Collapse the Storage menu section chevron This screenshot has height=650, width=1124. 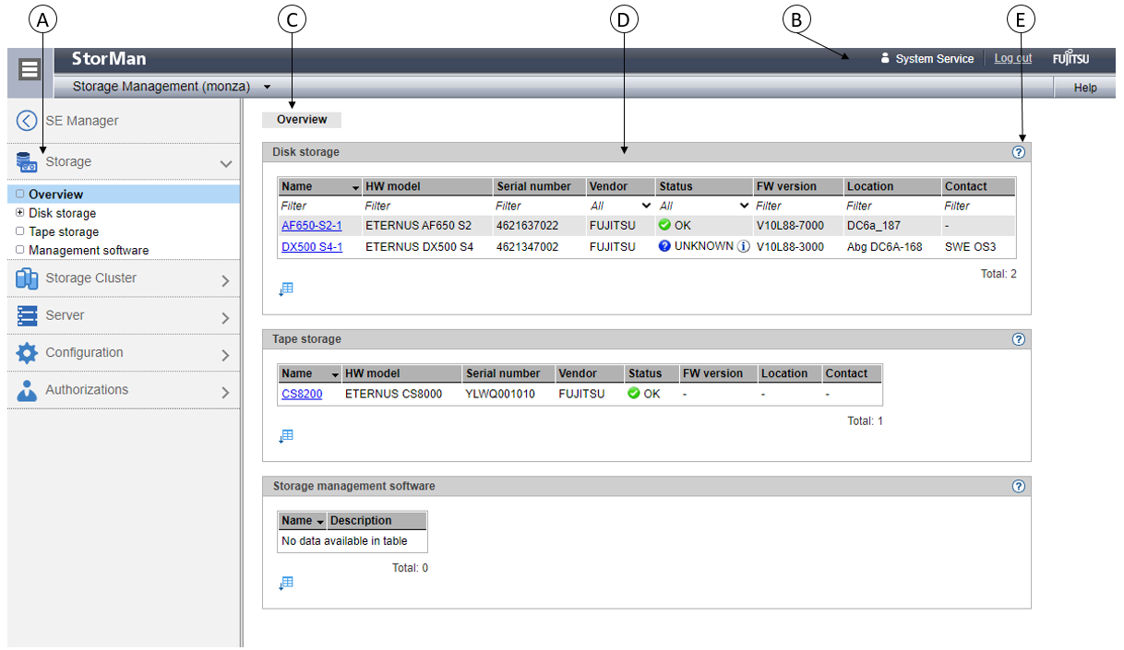point(225,164)
